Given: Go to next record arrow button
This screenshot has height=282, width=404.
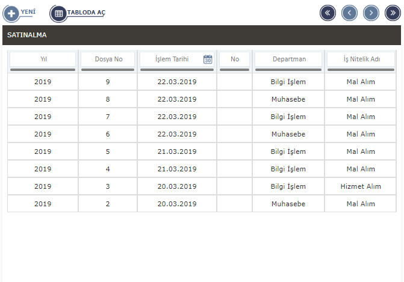Looking at the screenshot, I should [371, 13].
